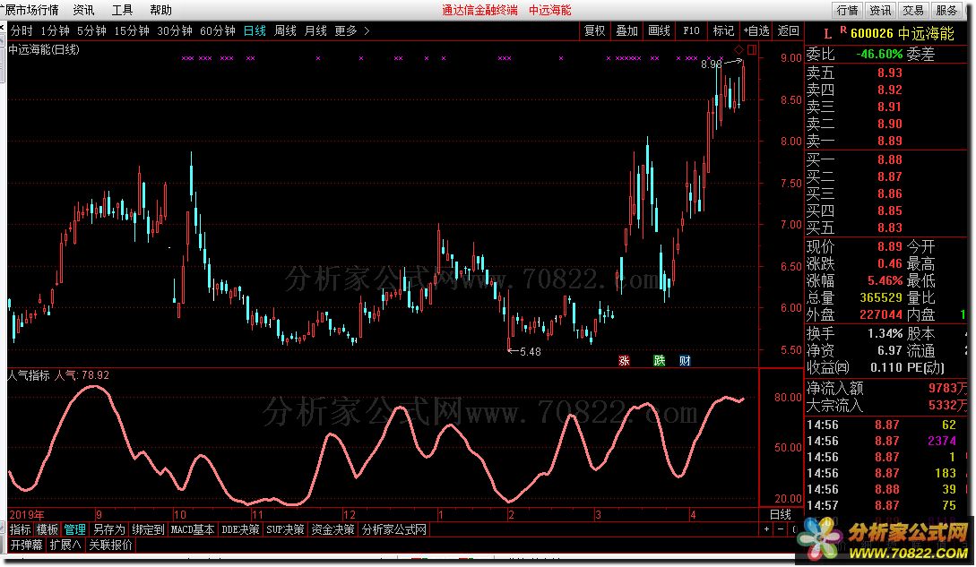The height and width of the screenshot is (567, 976).
Task: Click the diamond icon above price axis
Action: (738, 49)
